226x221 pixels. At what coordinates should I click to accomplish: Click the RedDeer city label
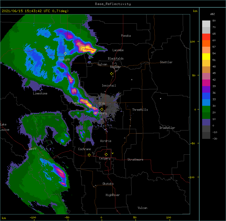click(x=115, y=67)
